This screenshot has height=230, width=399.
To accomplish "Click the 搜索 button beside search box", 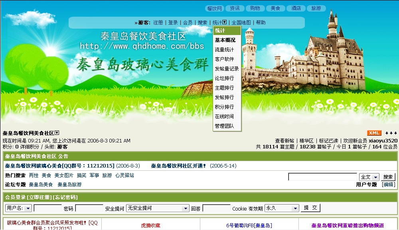I will click(388, 177).
